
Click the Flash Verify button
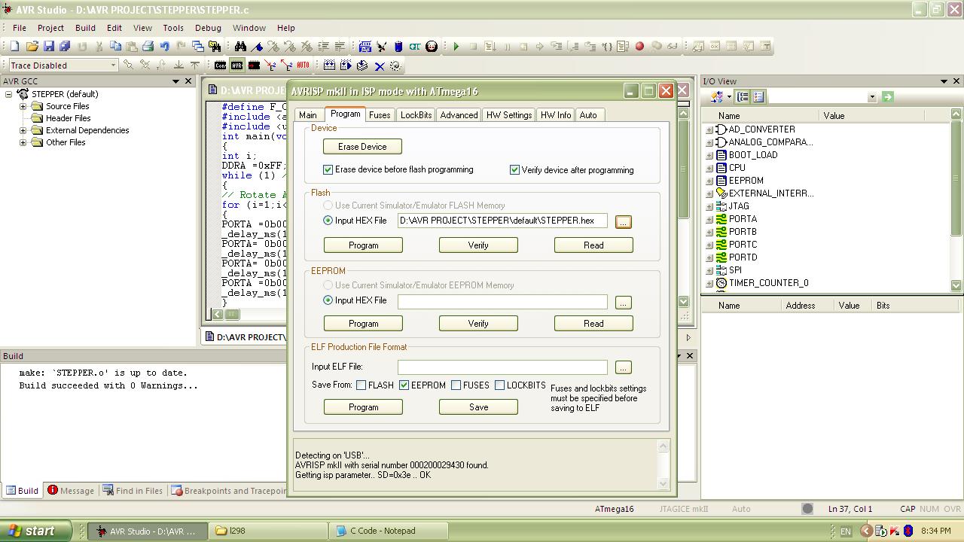tap(478, 245)
